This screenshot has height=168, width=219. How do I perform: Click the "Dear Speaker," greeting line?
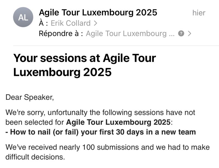(30, 98)
